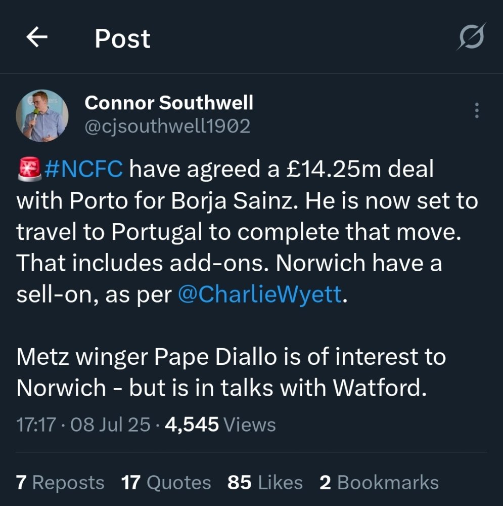This screenshot has height=506, width=503.
Task: View the list of 7 Reposts
Action: [60, 483]
